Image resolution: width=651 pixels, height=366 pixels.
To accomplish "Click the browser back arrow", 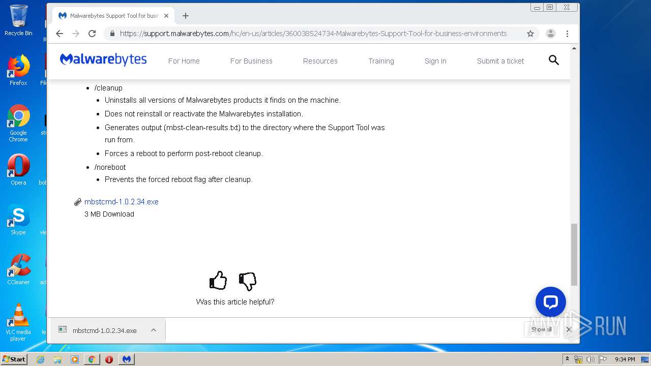I will [x=60, y=34].
